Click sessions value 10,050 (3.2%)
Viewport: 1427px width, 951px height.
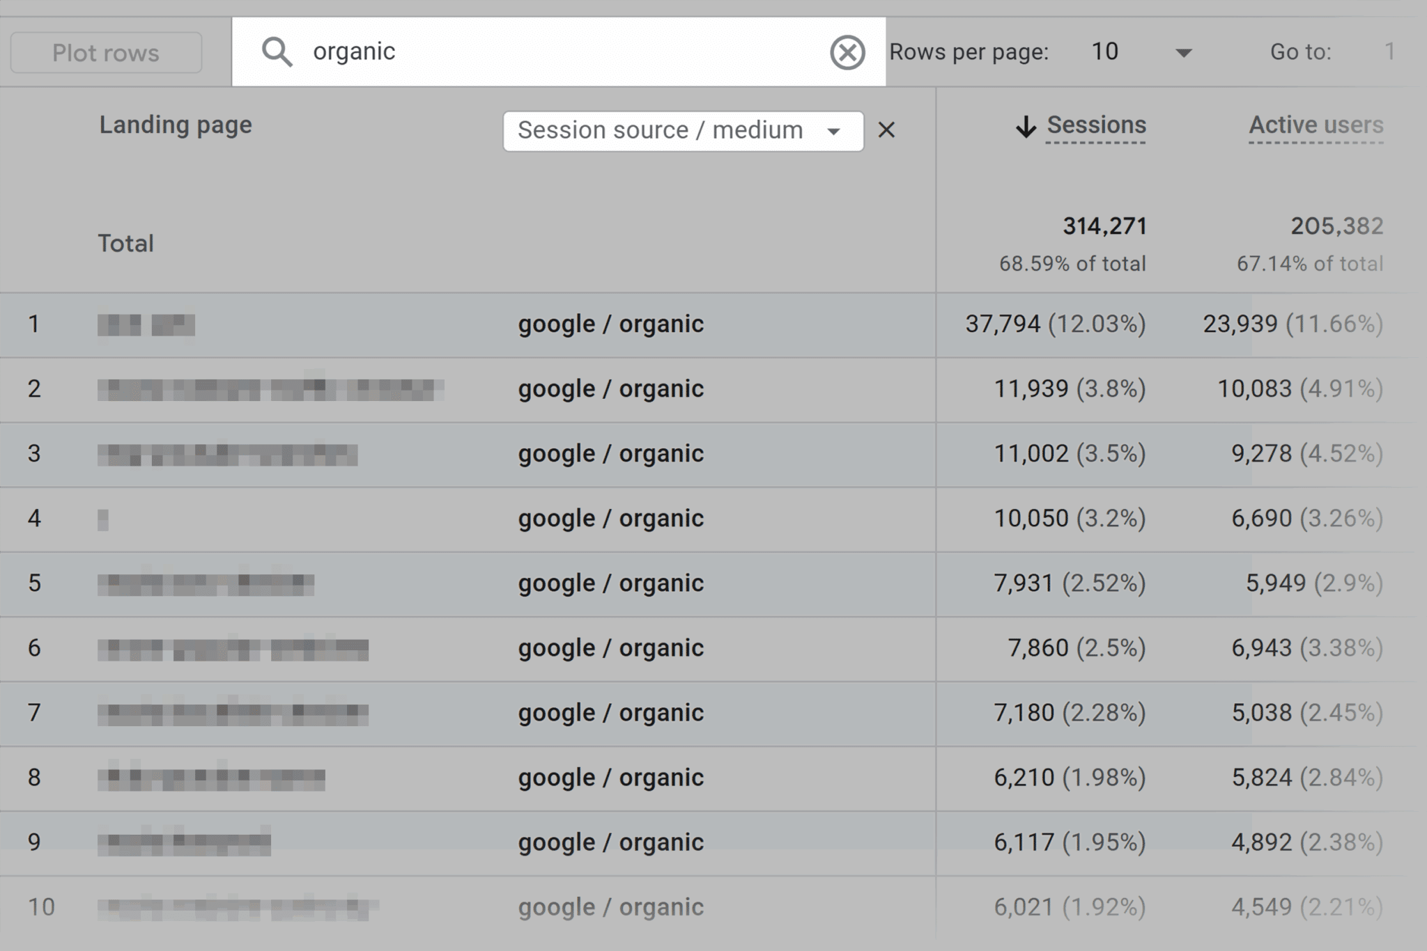tap(1070, 519)
